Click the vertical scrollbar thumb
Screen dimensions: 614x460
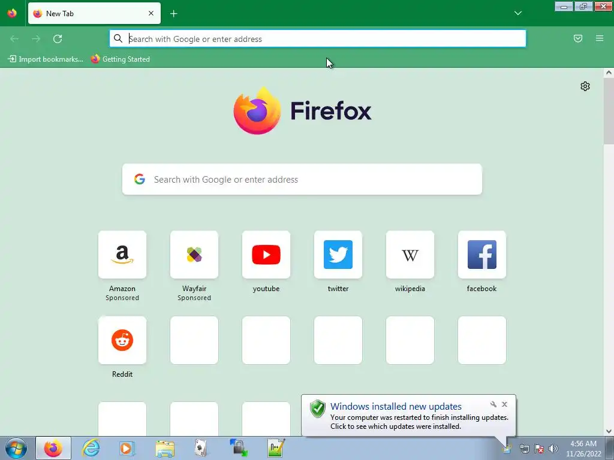point(609,111)
